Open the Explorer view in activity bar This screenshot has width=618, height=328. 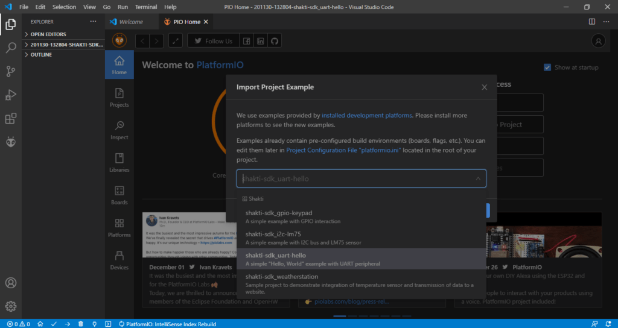(x=11, y=24)
